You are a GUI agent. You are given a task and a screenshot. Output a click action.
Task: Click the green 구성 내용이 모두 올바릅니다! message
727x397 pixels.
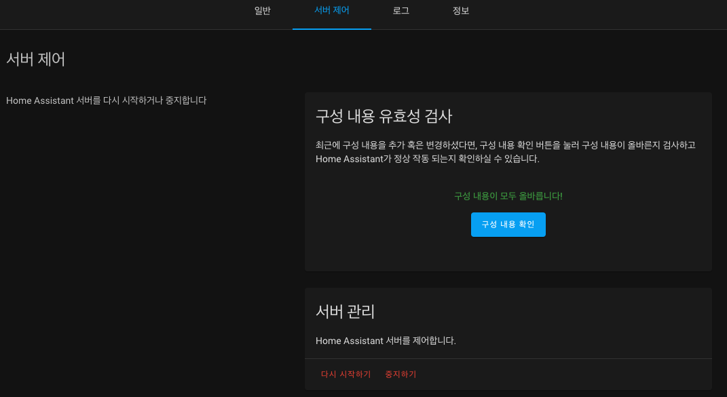[x=508, y=196]
